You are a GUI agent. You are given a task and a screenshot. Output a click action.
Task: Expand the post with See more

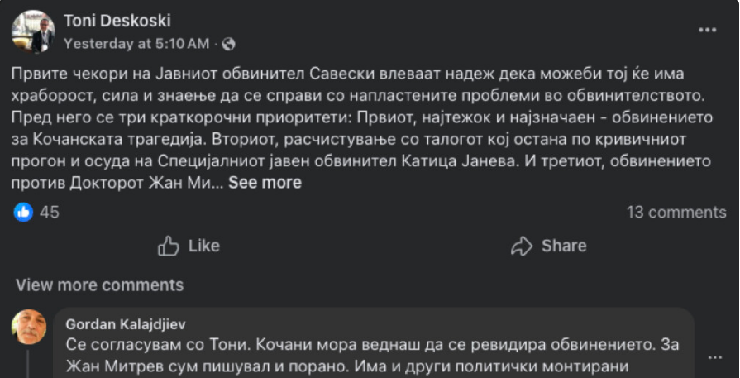[265, 183]
